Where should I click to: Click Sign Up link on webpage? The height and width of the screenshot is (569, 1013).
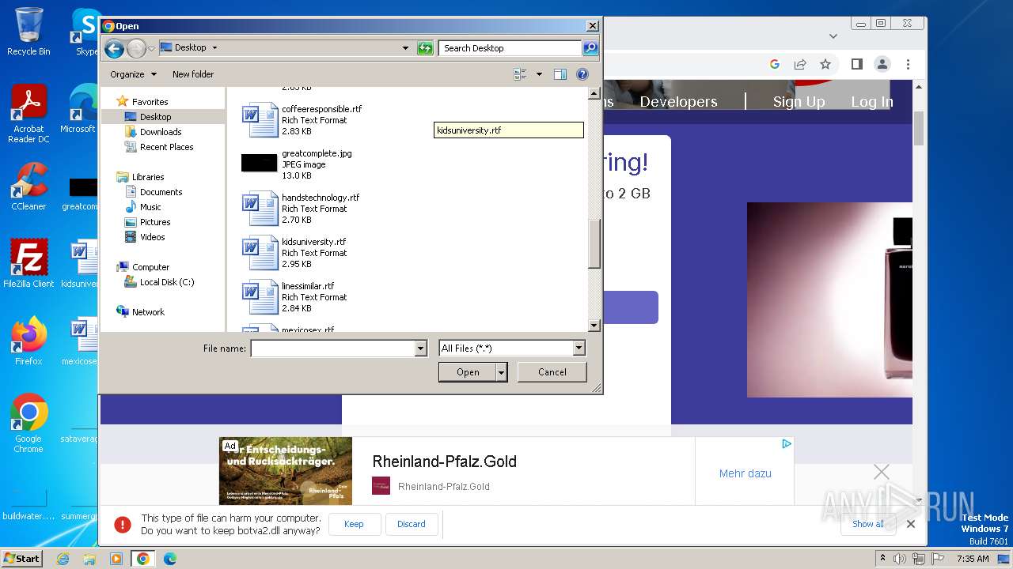pyautogui.click(x=799, y=101)
